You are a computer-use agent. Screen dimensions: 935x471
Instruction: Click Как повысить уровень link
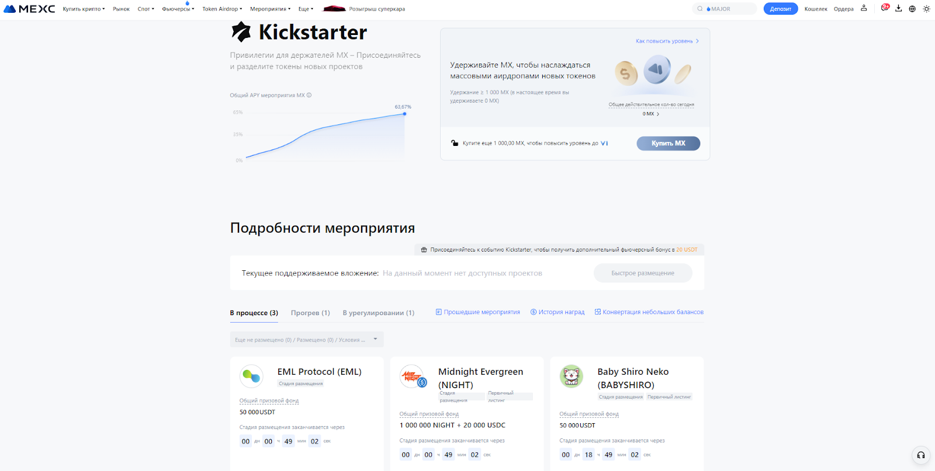click(x=667, y=41)
